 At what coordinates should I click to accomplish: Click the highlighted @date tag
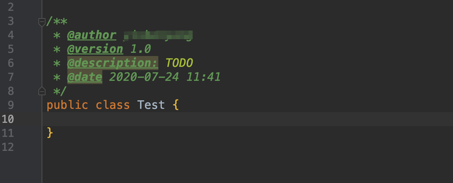tap(85, 77)
